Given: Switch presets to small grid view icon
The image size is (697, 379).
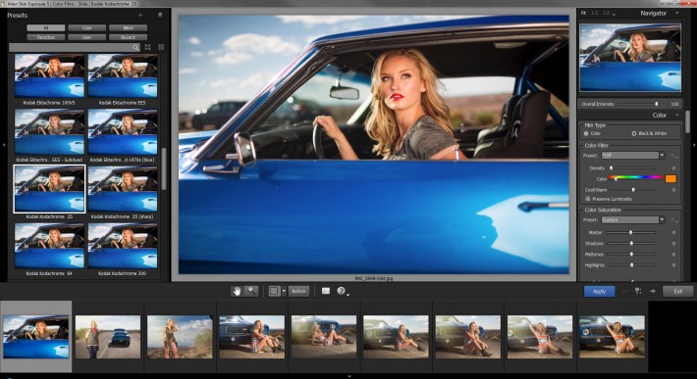Looking at the screenshot, I should (x=161, y=47).
